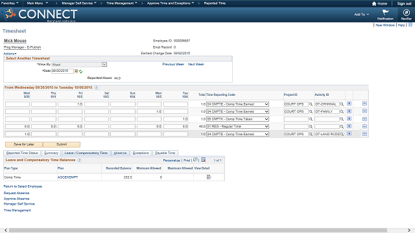
Task: Open Approve Time and Exceptions breadcrumb menu
Action: [171, 3]
